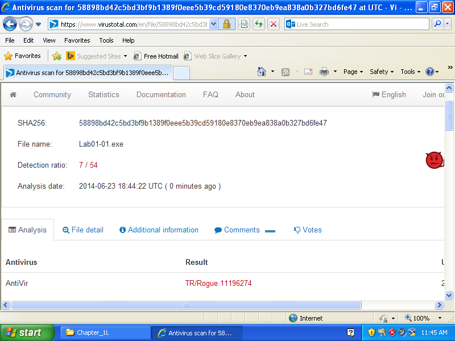Open the Page dropdown menu

click(x=353, y=72)
